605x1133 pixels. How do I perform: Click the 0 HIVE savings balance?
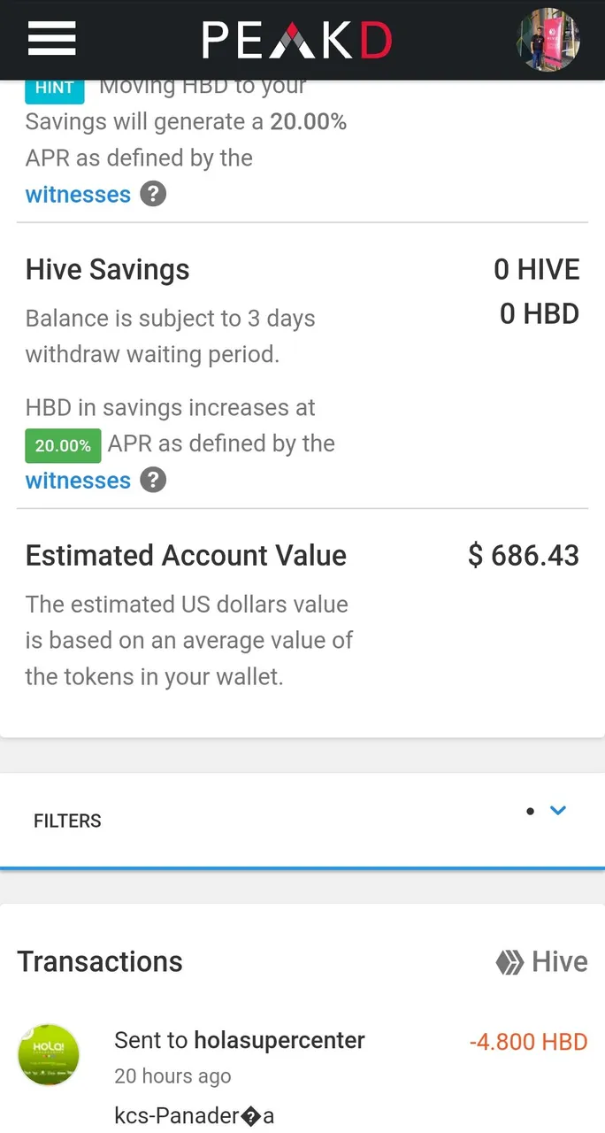[536, 270]
